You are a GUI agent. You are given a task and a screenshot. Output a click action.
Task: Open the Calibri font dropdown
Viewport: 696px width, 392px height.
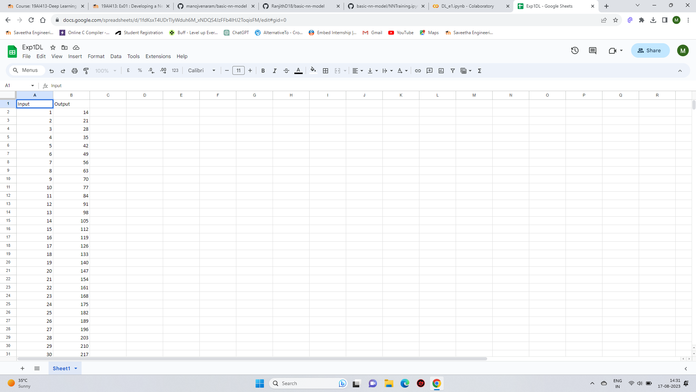coord(202,70)
